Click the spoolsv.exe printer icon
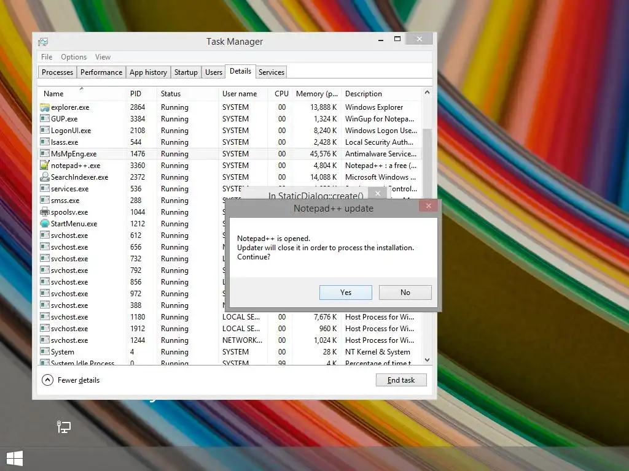 (44, 212)
